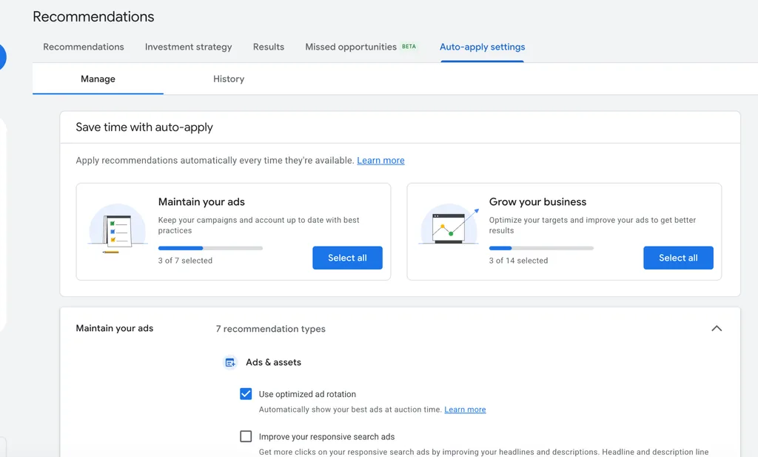Open the History sub-tab
The width and height of the screenshot is (758, 457).
pos(229,79)
